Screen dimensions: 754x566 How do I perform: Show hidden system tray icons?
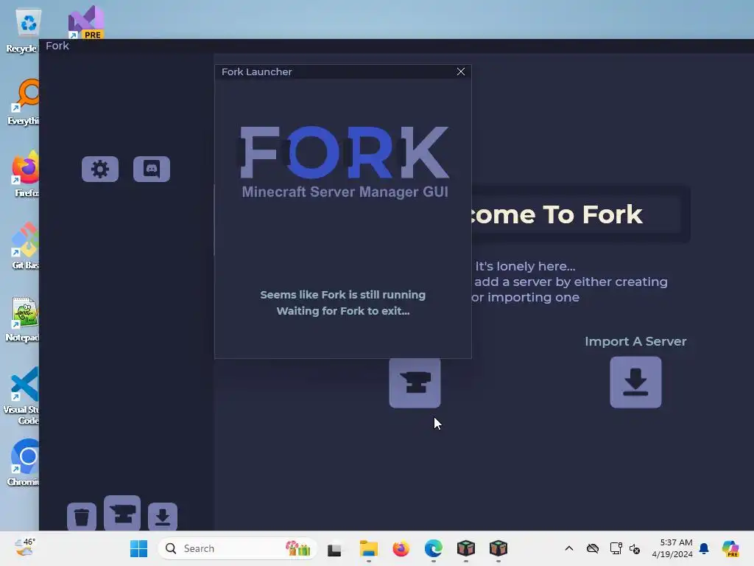tap(569, 548)
